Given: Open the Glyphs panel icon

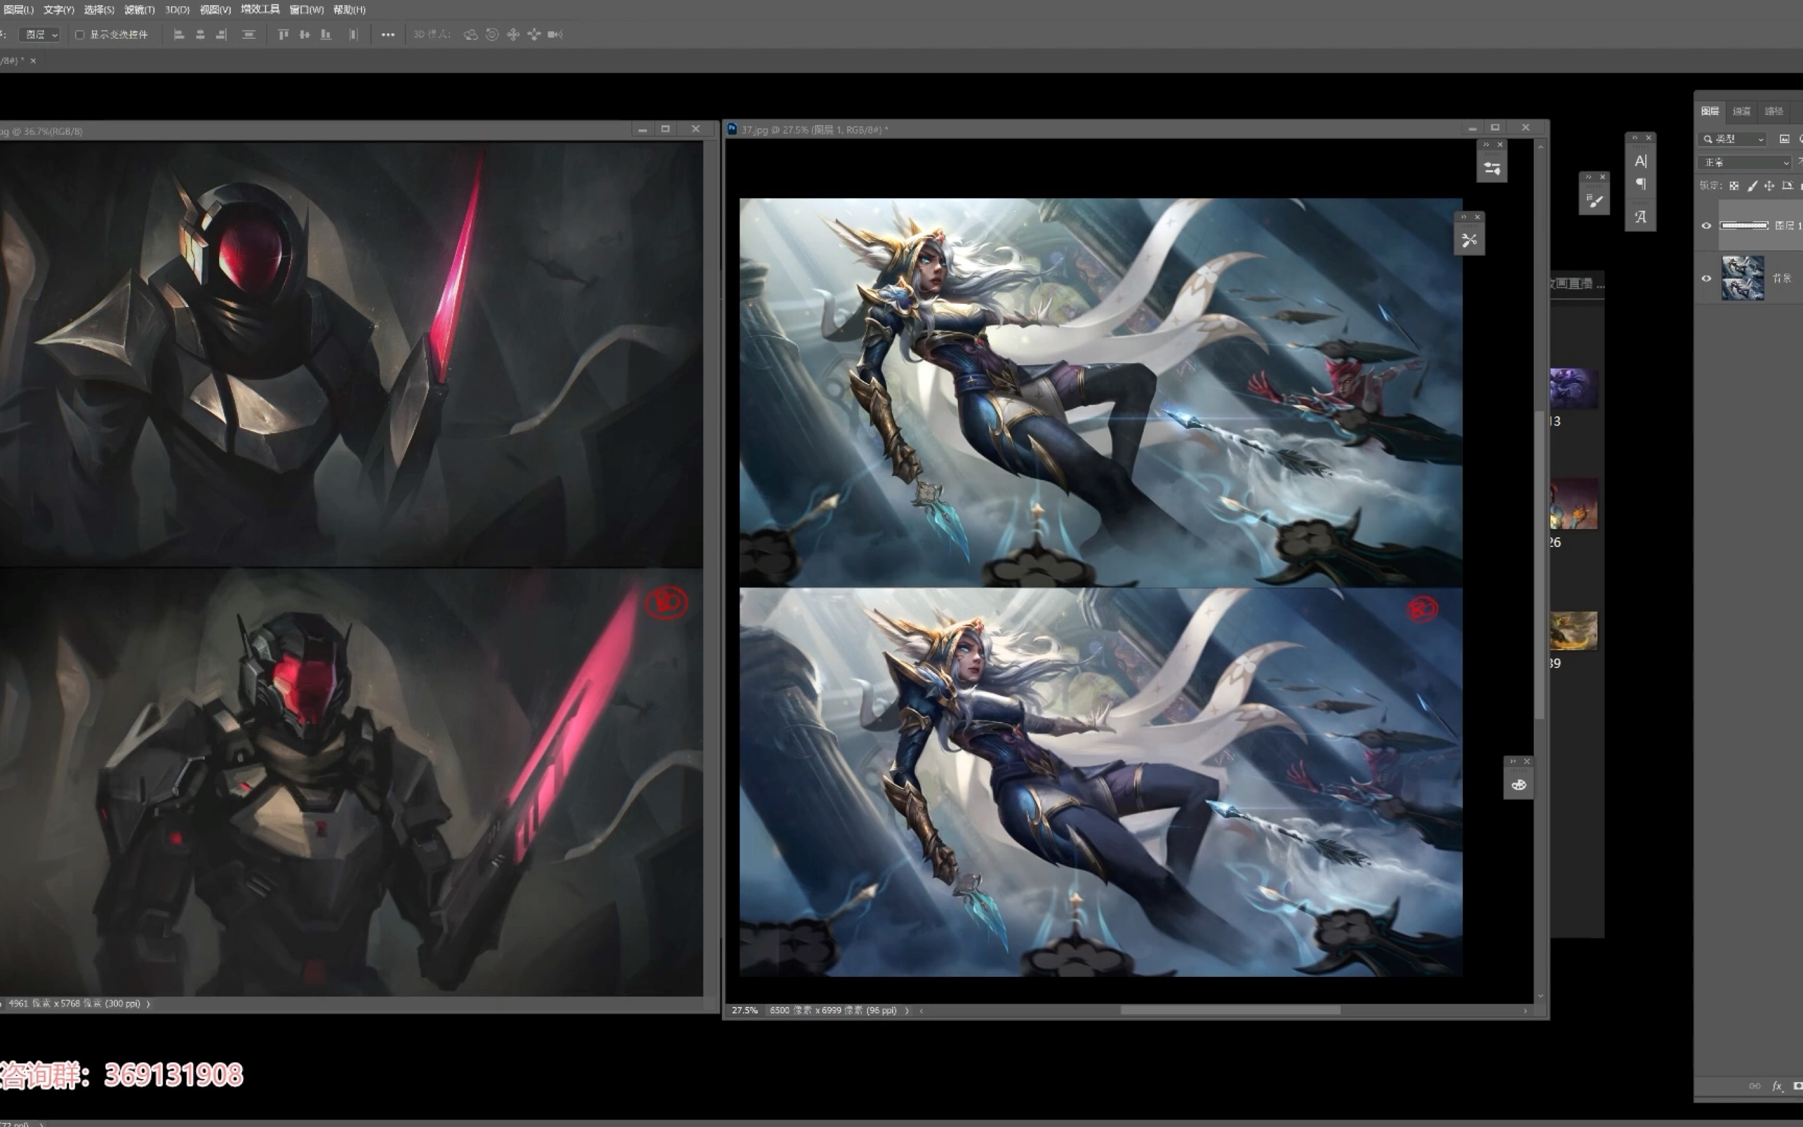Looking at the screenshot, I should click(x=1641, y=217).
